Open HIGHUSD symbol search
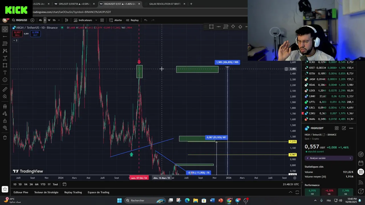The width and height of the screenshot is (365, 205). [x=19, y=20]
